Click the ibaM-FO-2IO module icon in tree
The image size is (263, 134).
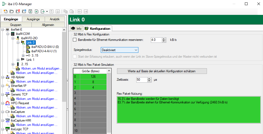tap(18, 38)
